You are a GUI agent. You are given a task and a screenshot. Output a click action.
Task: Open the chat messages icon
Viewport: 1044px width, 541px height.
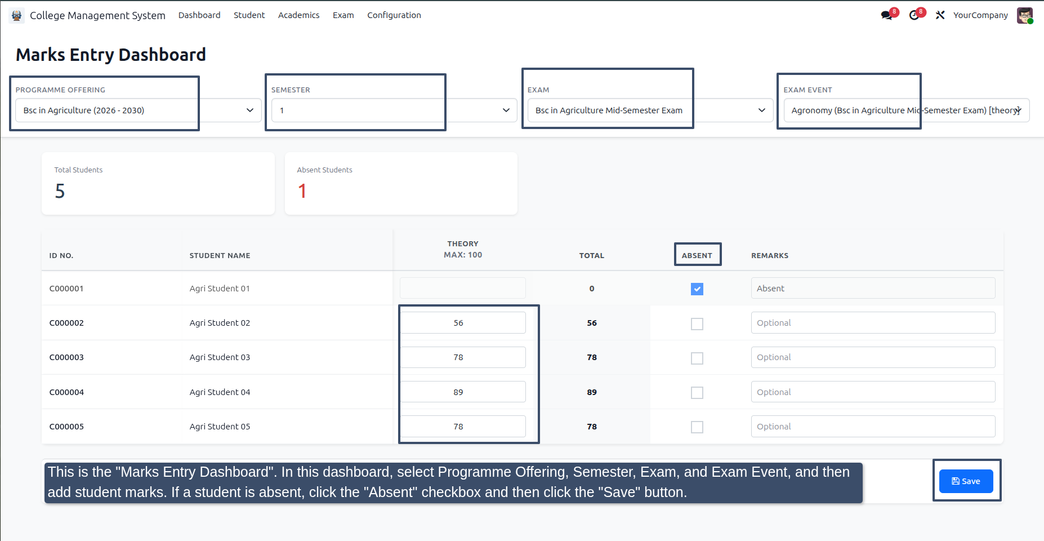[887, 15]
